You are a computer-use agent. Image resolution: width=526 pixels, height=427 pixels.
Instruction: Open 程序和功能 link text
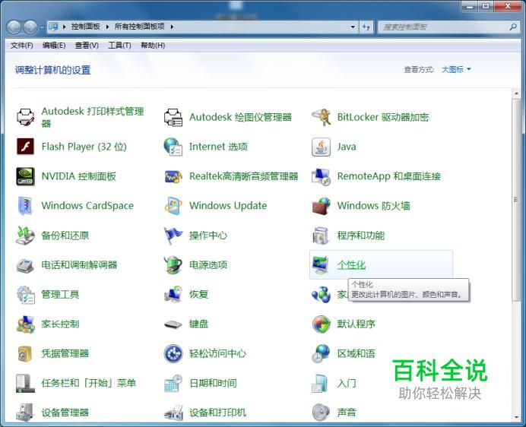[361, 235]
